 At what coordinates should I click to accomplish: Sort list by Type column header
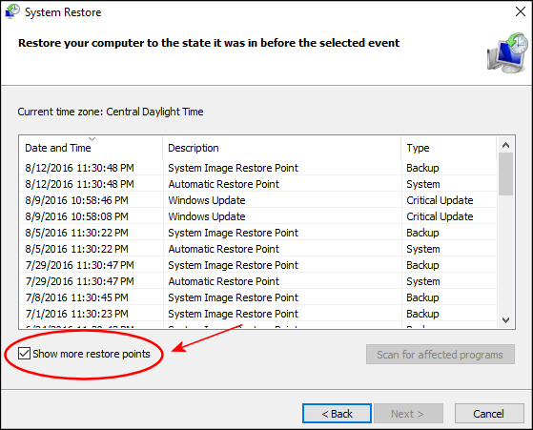pos(449,148)
